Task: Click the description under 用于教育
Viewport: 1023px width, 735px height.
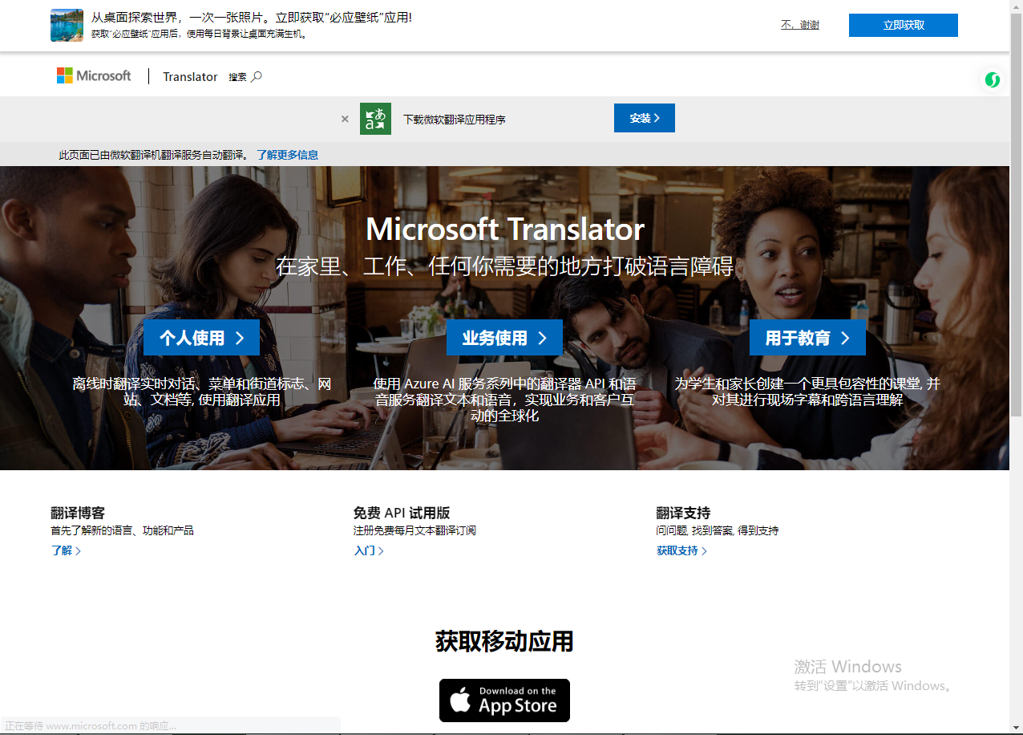Action: tap(807, 392)
